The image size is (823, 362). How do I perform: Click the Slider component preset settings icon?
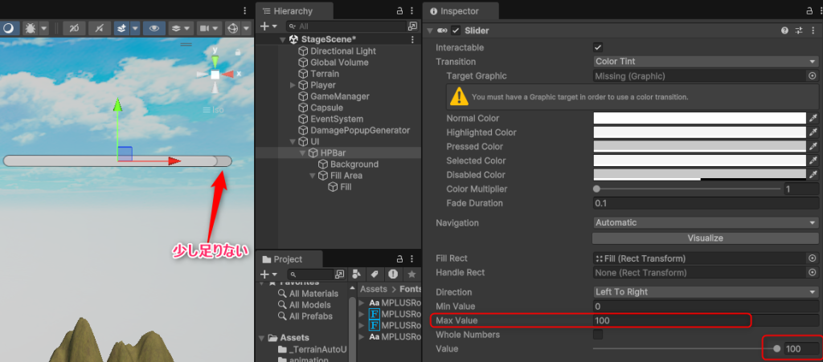point(799,31)
